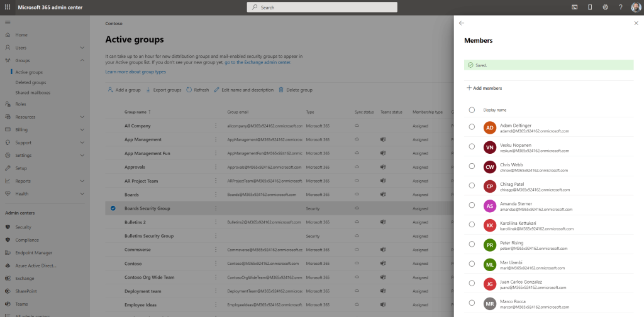Select the radio button for Adam Deltinger
The width and height of the screenshot is (644, 317).
(x=472, y=127)
